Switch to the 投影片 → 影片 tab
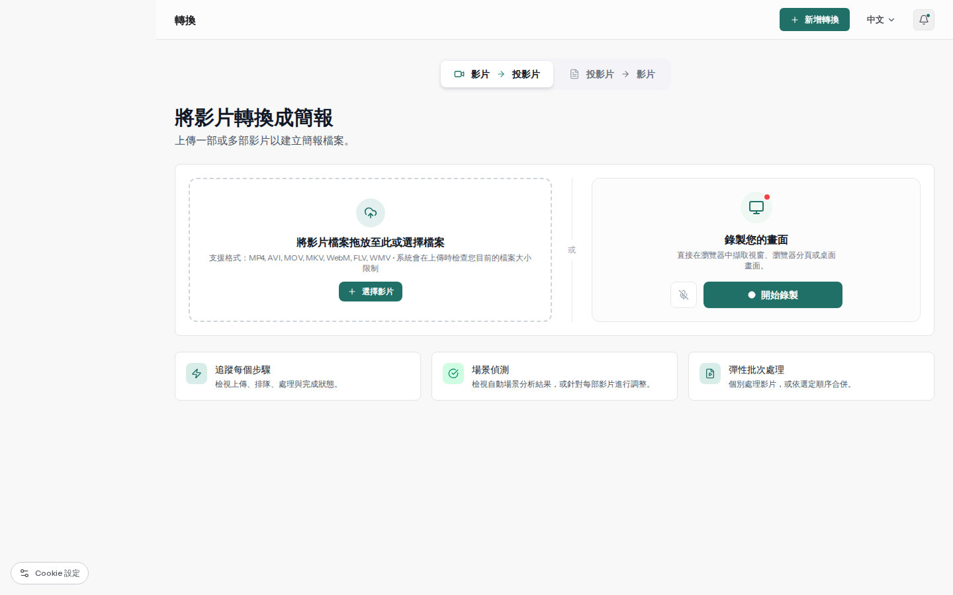The width and height of the screenshot is (953, 595). 612,74
